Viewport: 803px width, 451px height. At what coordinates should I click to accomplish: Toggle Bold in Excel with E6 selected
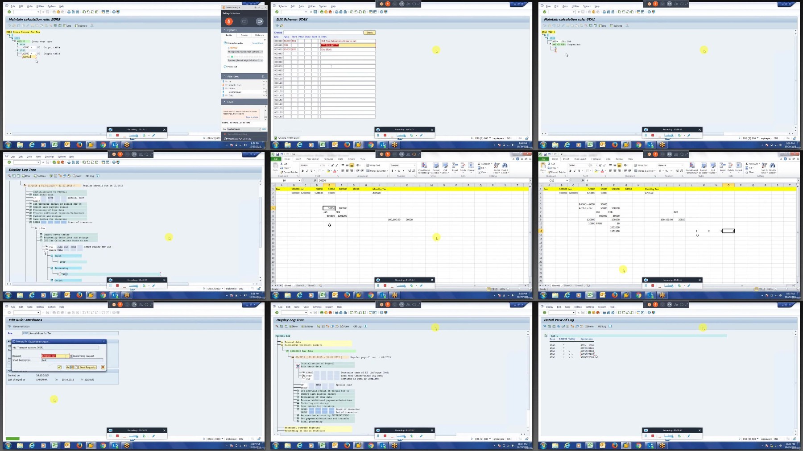coord(302,171)
